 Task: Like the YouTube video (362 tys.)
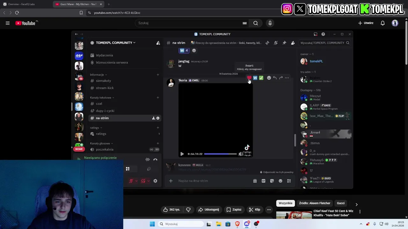coord(171,210)
